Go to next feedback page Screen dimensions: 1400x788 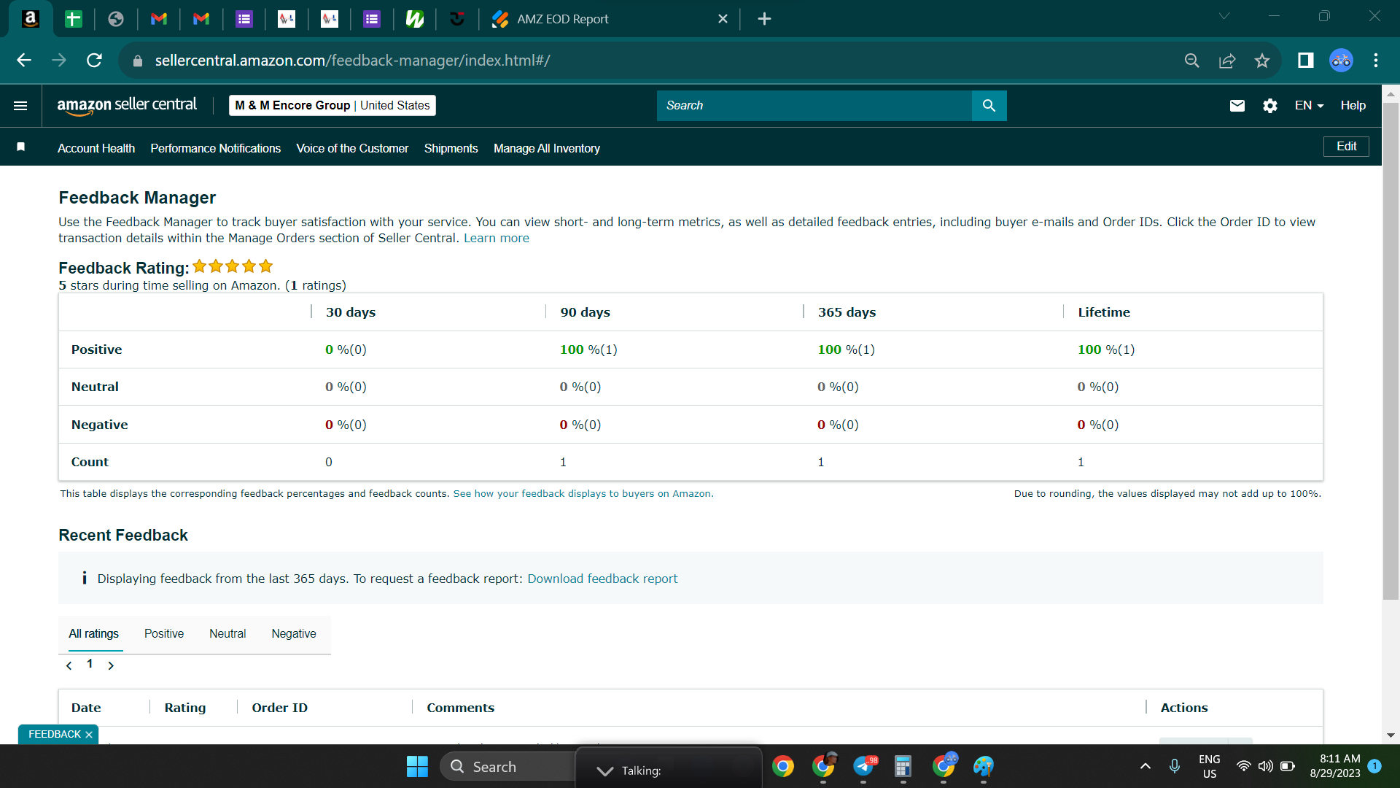point(111,665)
